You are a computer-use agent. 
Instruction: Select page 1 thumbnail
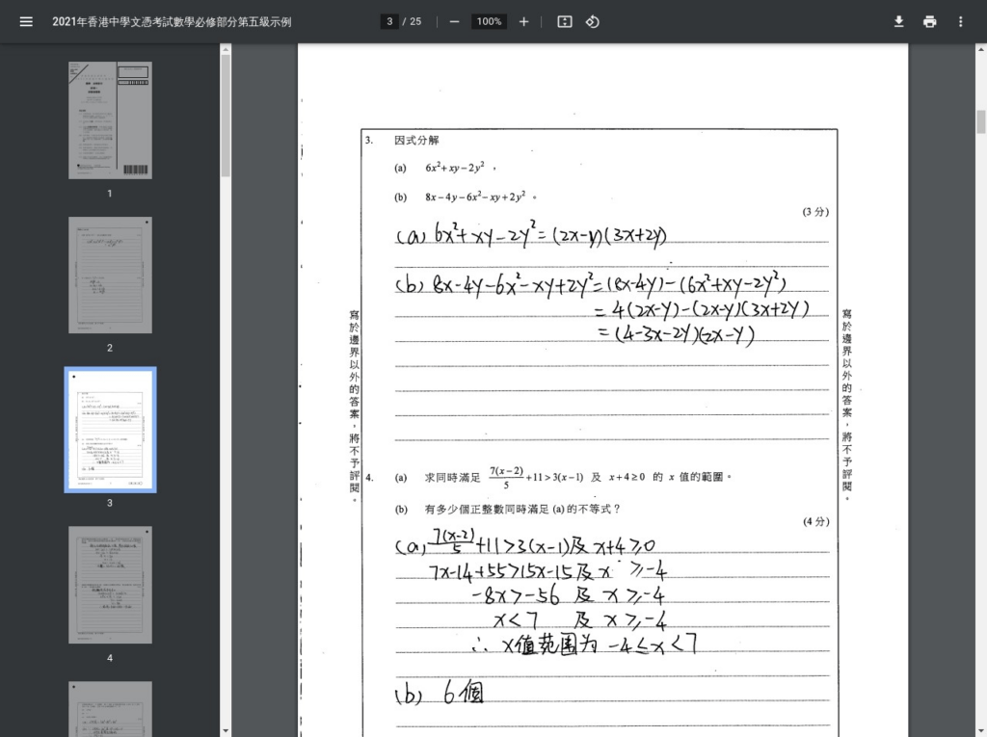click(x=110, y=120)
